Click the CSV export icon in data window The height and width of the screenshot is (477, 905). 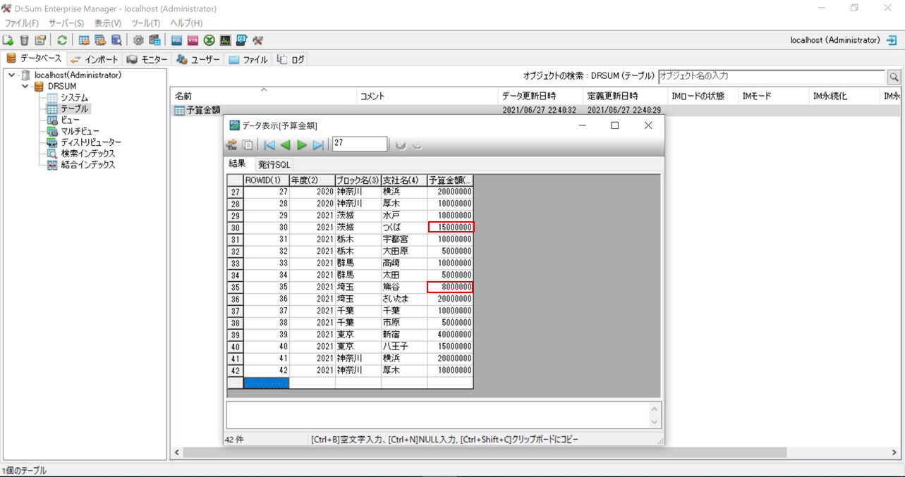point(231,144)
